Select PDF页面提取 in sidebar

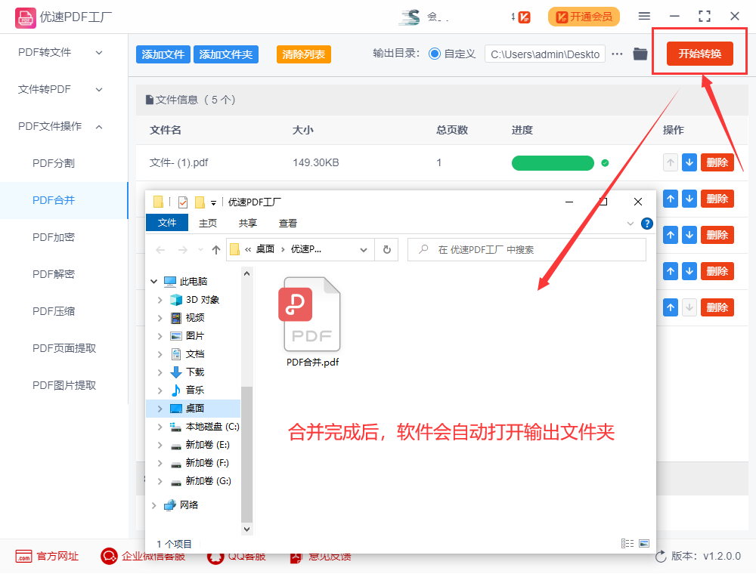coord(64,348)
